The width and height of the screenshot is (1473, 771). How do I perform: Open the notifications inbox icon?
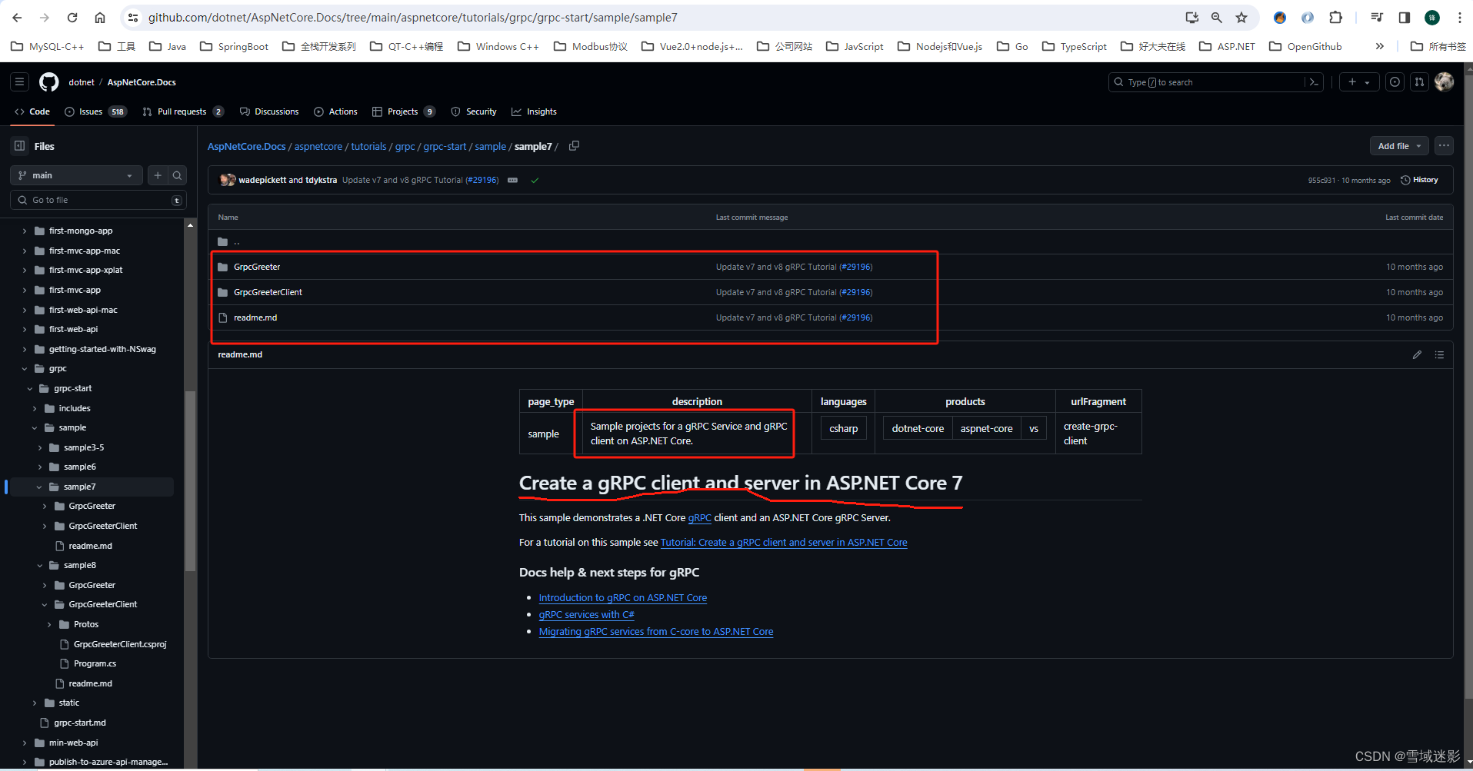(1395, 81)
